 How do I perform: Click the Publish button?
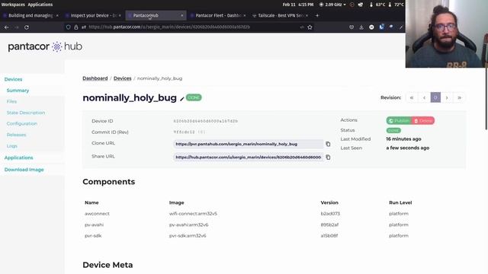(x=399, y=120)
